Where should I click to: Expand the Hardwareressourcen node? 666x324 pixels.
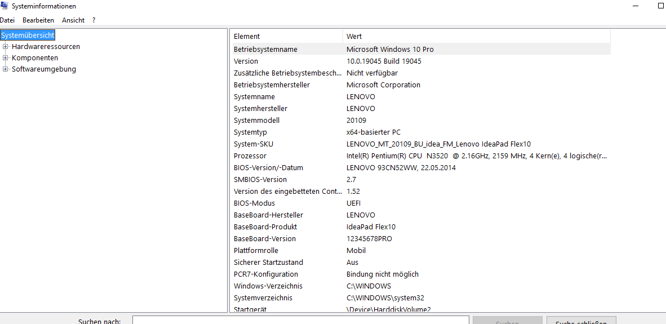click(6, 47)
